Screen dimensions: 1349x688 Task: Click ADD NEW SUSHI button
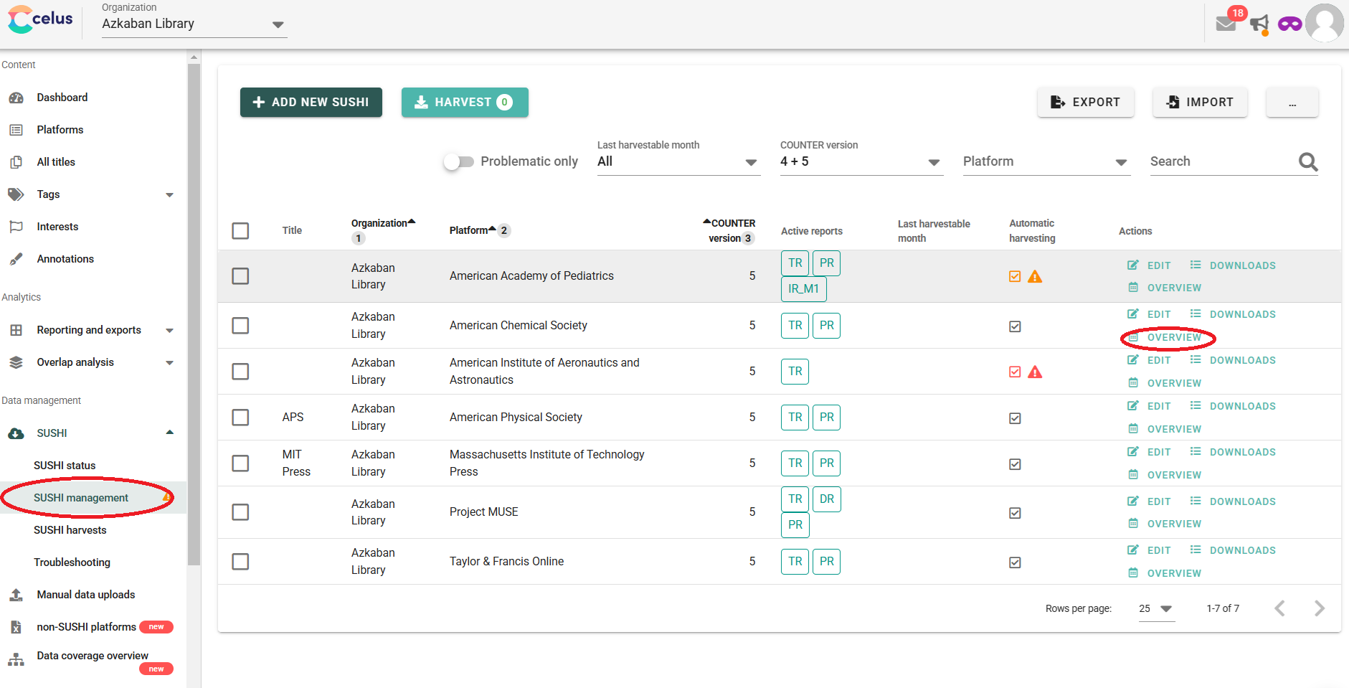[311, 103]
